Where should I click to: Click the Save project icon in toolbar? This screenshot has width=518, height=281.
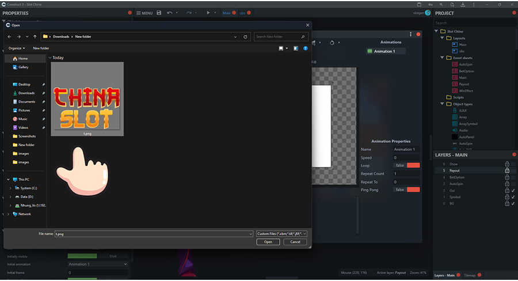pos(159,13)
